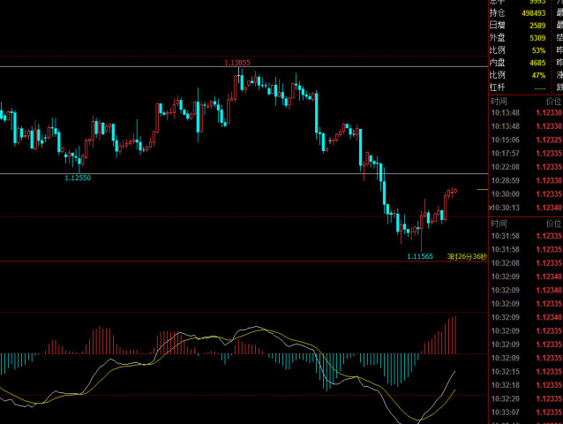The width and height of the screenshot is (563, 424).
Task: Click the 内盘 value 4685
Action: click(537, 63)
